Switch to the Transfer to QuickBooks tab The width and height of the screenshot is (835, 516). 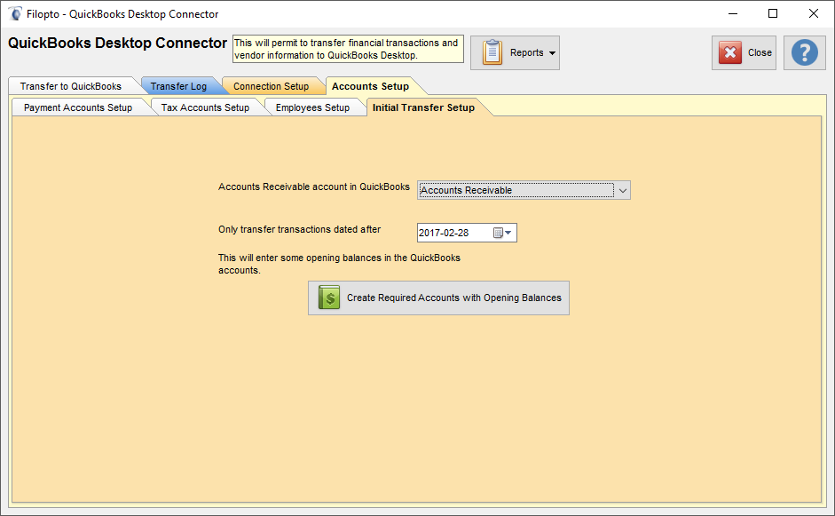point(71,86)
